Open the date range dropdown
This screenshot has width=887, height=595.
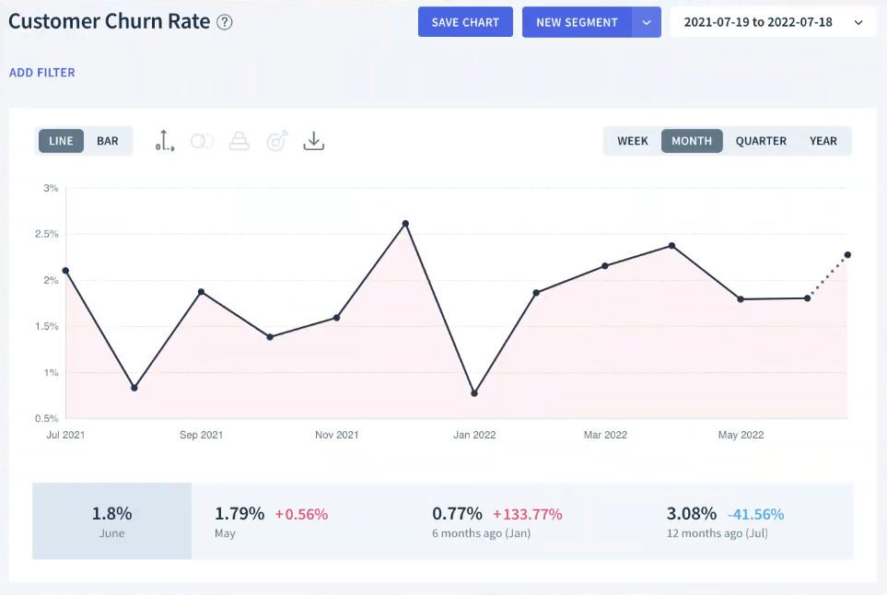[774, 22]
